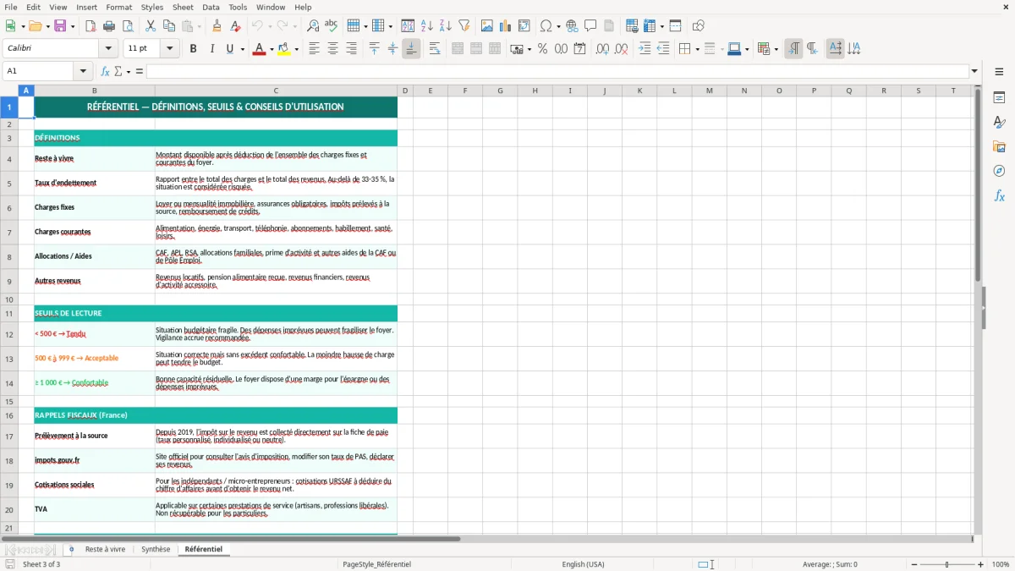Viewport: 1015px width, 571px height.
Task: Open Find & Replace icon
Action: (x=313, y=26)
